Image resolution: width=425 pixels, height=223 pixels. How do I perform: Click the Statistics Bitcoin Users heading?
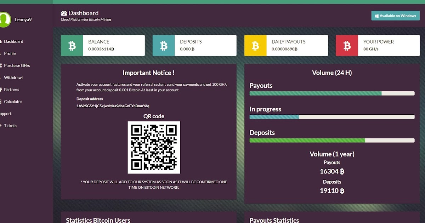pyautogui.click(x=98, y=220)
